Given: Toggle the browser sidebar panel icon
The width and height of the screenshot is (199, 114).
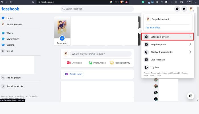Looking at the screenshot, I should point(176,2).
